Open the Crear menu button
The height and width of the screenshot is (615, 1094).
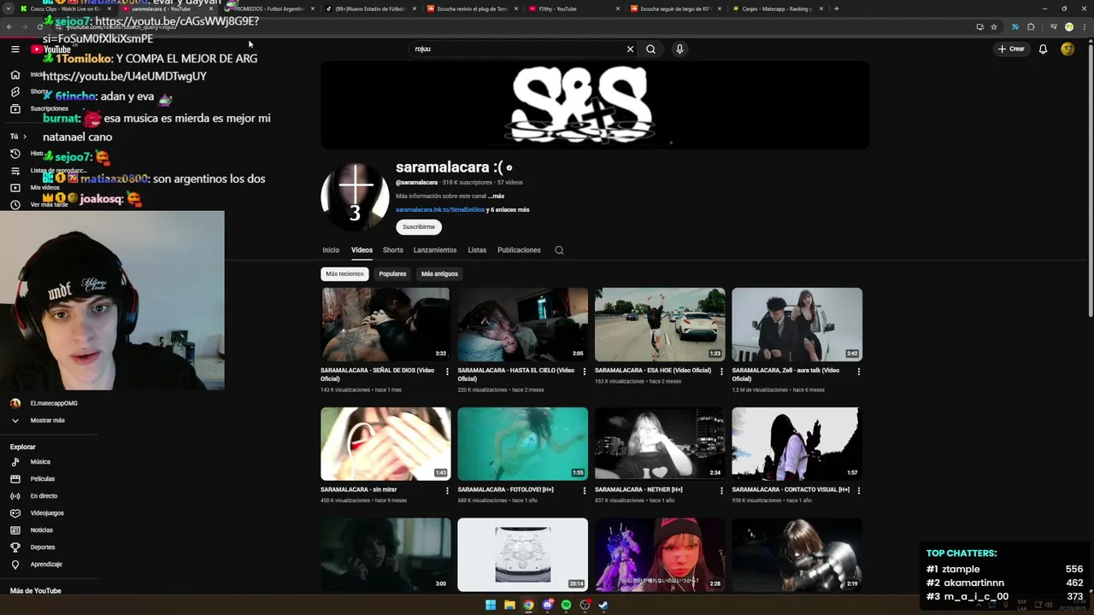pos(1011,50)
